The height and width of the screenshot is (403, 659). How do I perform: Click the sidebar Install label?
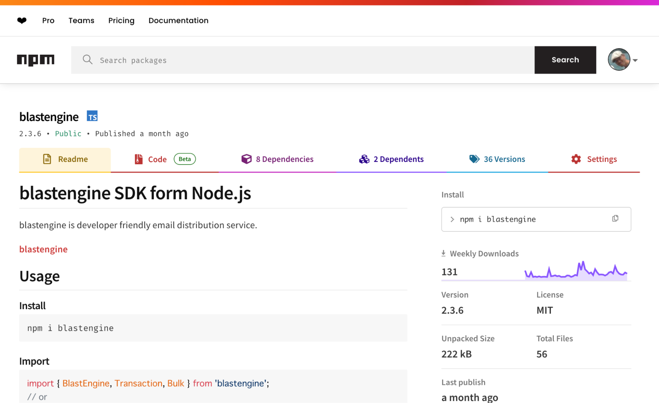(x=452, y=195)
